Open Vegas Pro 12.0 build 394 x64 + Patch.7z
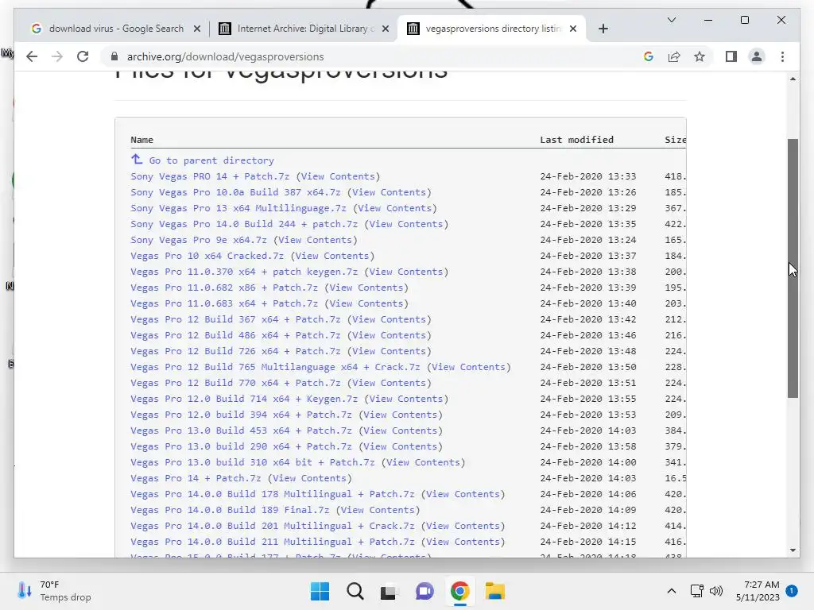This screenshot has width=814, height=610. coord(242,415)
